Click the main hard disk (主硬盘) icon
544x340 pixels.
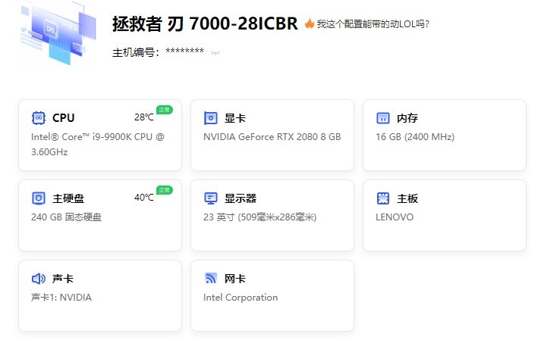pos(38,198)
